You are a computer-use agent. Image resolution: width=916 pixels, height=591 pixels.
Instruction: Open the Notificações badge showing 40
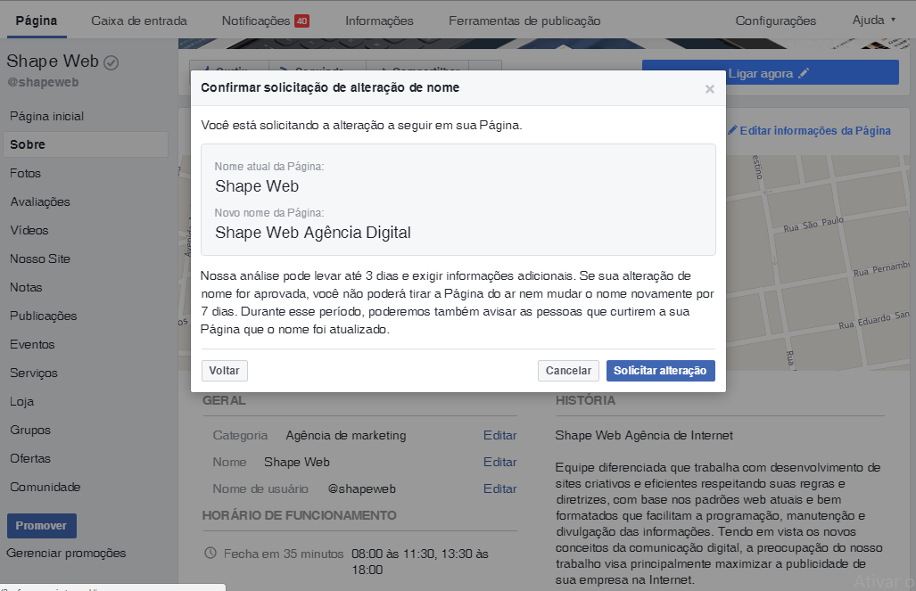coord(301,21)
